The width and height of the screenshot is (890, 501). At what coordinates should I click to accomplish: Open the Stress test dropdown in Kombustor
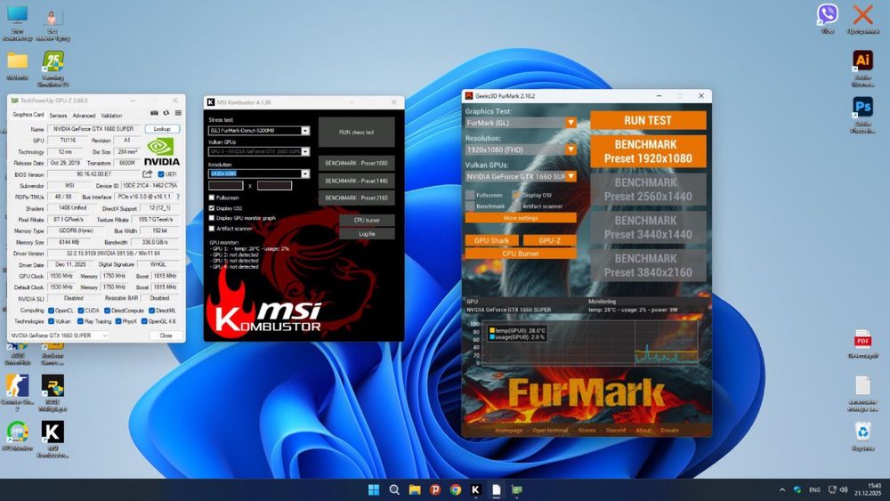pos(259,131)
